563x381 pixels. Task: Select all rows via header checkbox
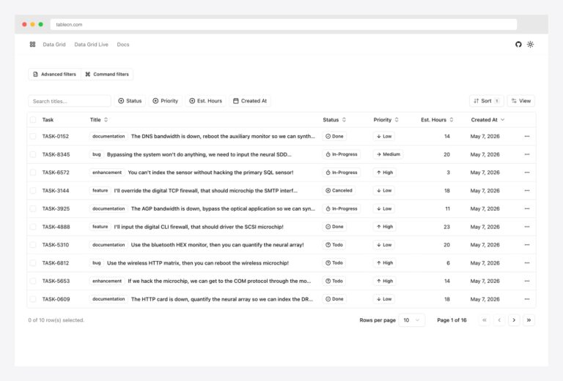pos(33,120)
